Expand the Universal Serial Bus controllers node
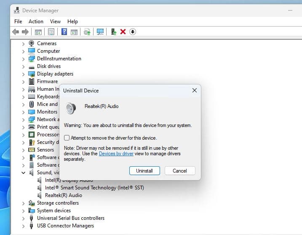This screenshot has height=235, width=302. pos(24,218)
